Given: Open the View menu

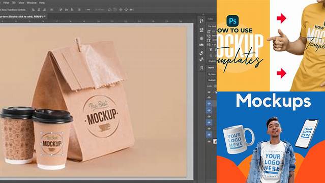Looking at the screenshot, I should click(21, 3).
